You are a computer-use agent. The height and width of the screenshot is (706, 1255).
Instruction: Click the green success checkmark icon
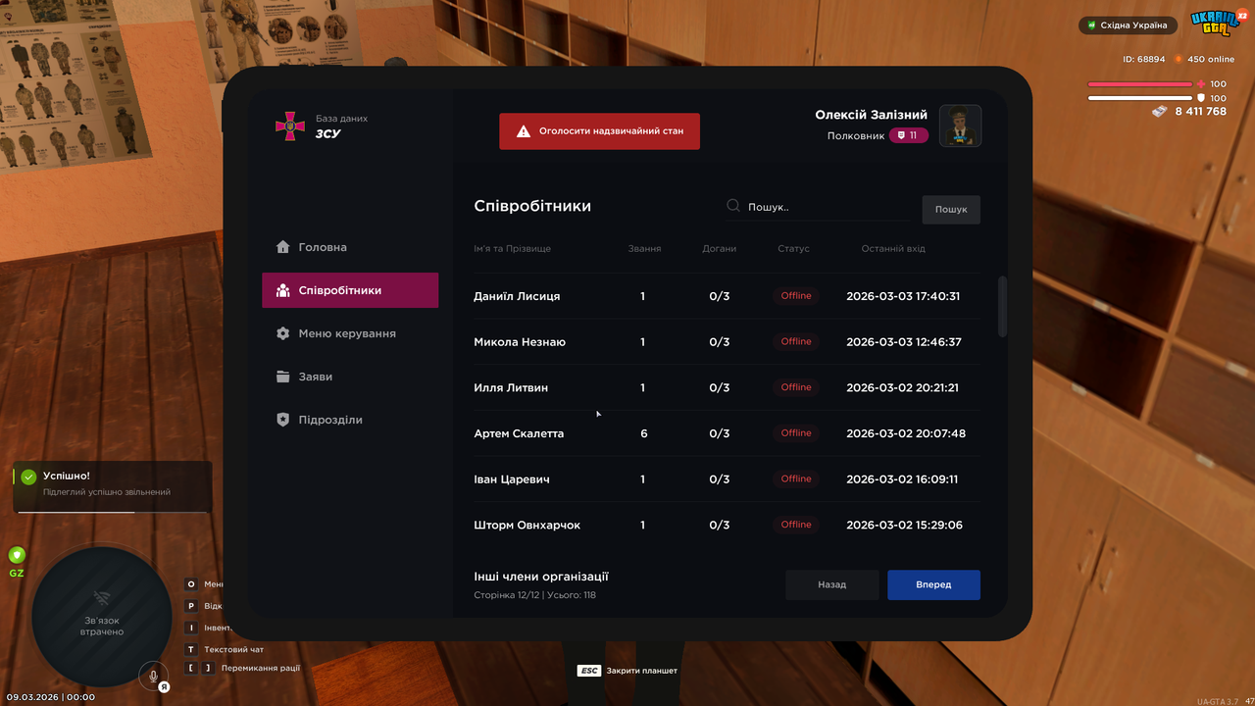28,477
